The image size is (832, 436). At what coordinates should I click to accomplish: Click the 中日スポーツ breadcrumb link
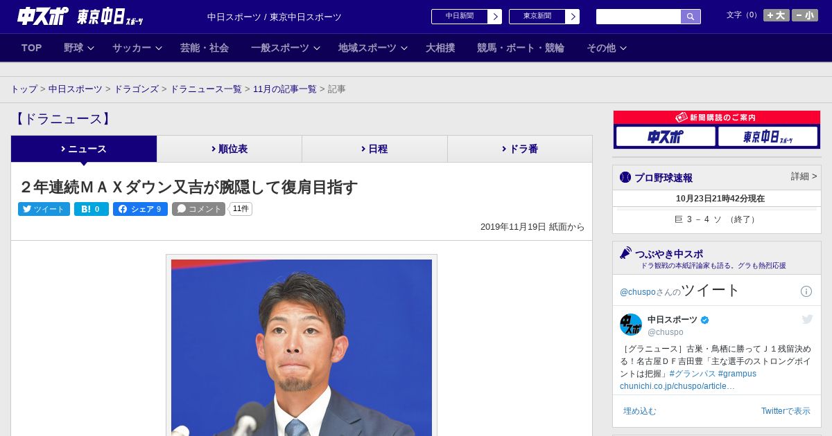(x=76, y=89)
